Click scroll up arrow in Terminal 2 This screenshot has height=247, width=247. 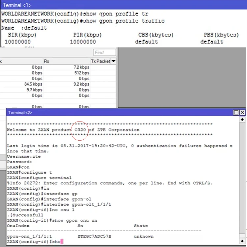coord(242,120)
